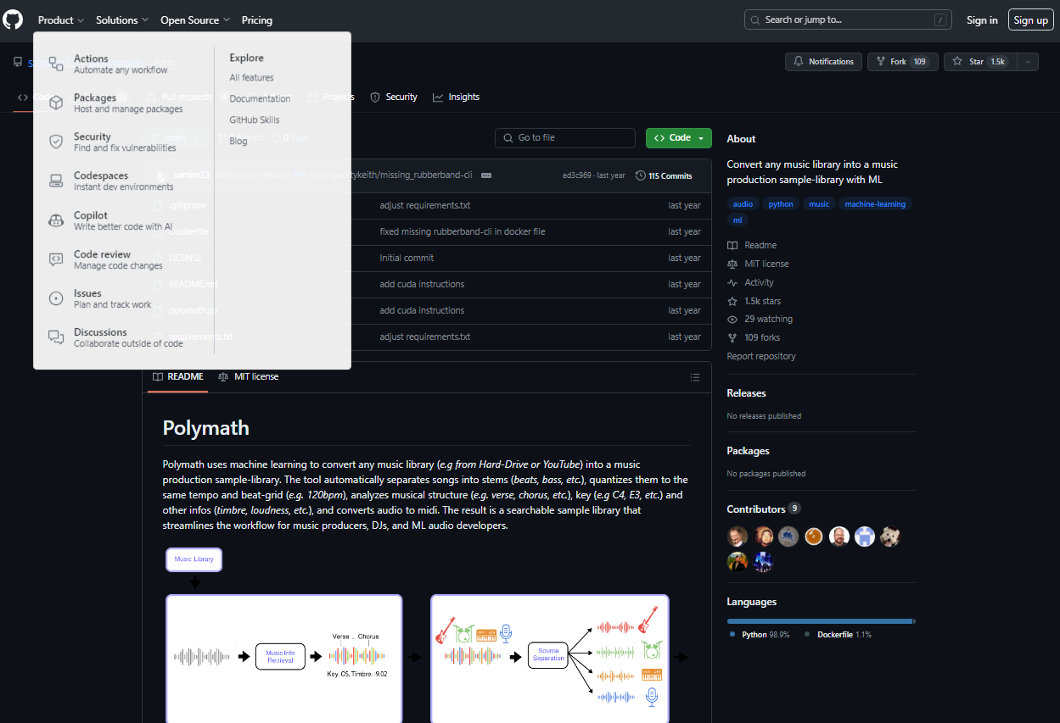
Task: Click the Code review icon
Action: point(56,259)
